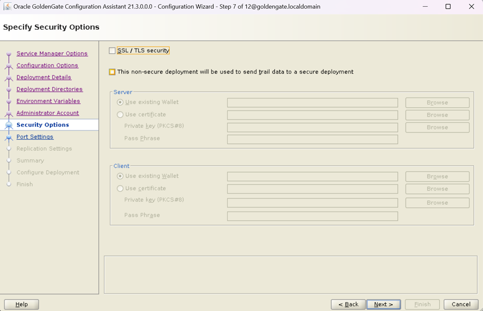
Task: Select Server Use existing Wallet radio button
Action: pyautogui.click(x=120, y=103)
